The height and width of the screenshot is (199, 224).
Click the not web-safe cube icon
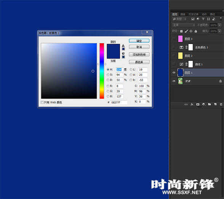123,53
